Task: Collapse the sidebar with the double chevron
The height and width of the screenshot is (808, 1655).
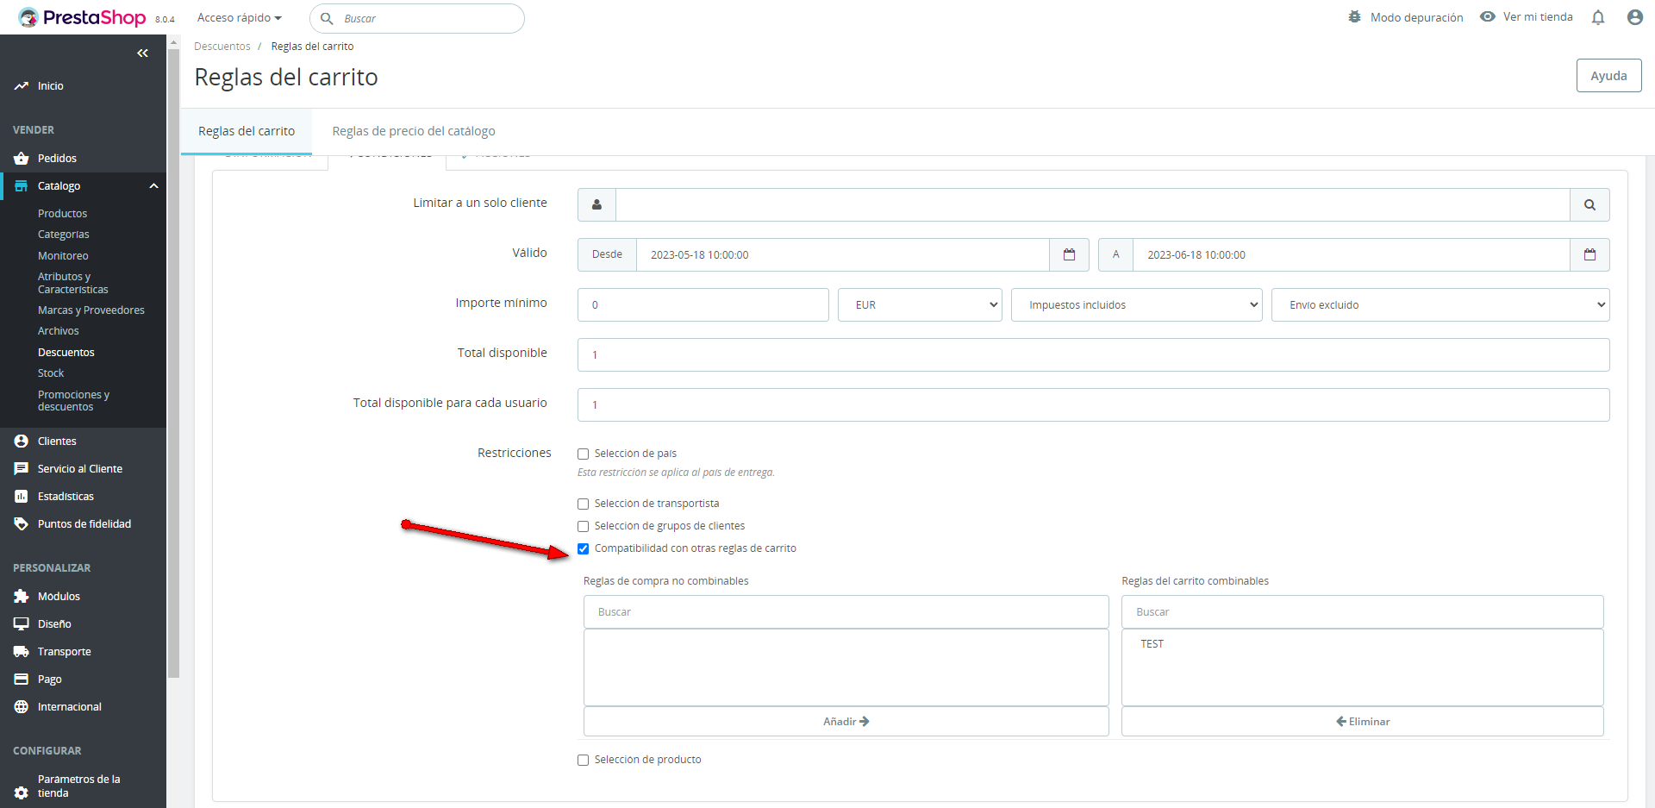Action: tap(142, 53)
